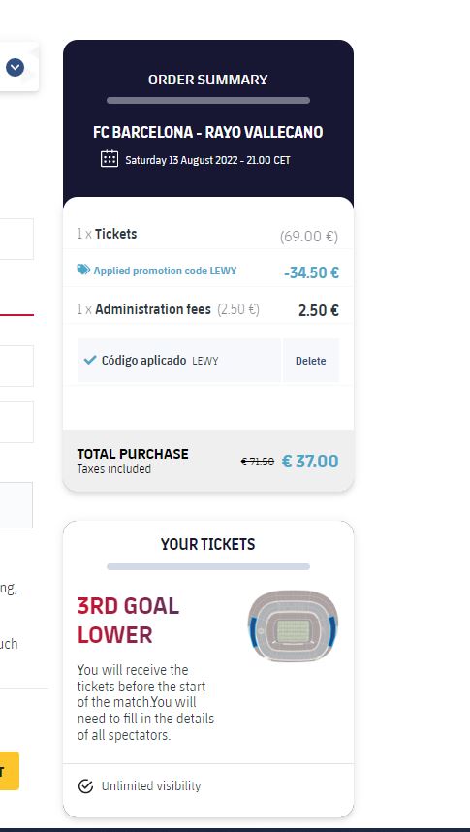470x832 pixels.
Task: Click the 3RD GOAL LOWER heading
Action: click(128, 621)
